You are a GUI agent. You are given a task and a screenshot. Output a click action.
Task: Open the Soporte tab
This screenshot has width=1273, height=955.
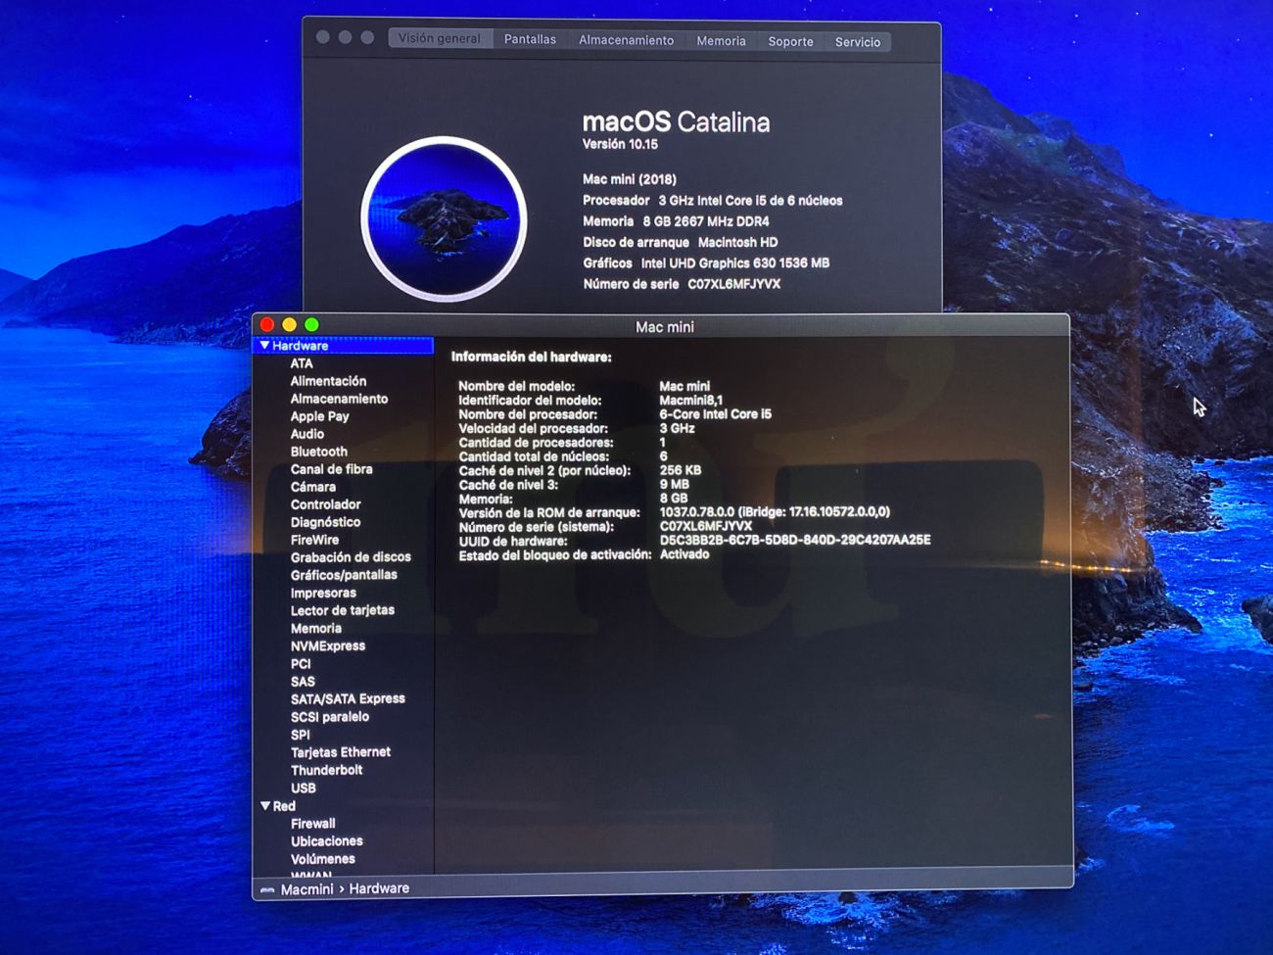tap(790, 42)
